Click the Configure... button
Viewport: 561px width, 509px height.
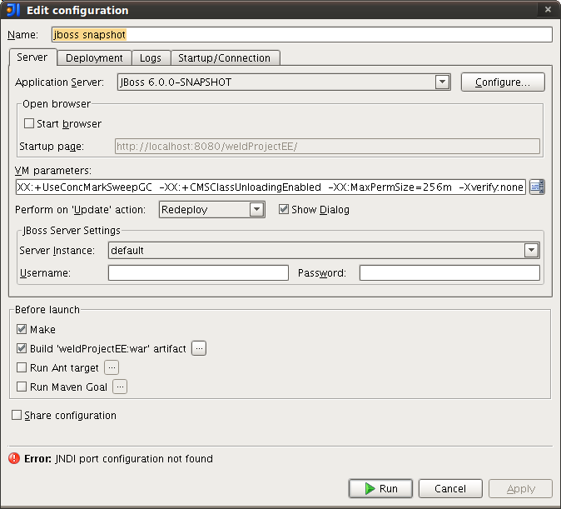[503, 82]
